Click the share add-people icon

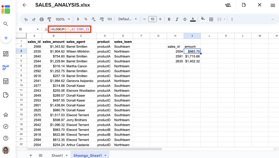tap(228, 5)
